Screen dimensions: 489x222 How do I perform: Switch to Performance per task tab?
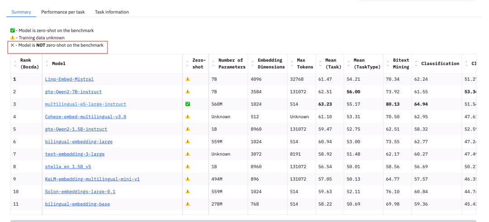tap(63, 12)
